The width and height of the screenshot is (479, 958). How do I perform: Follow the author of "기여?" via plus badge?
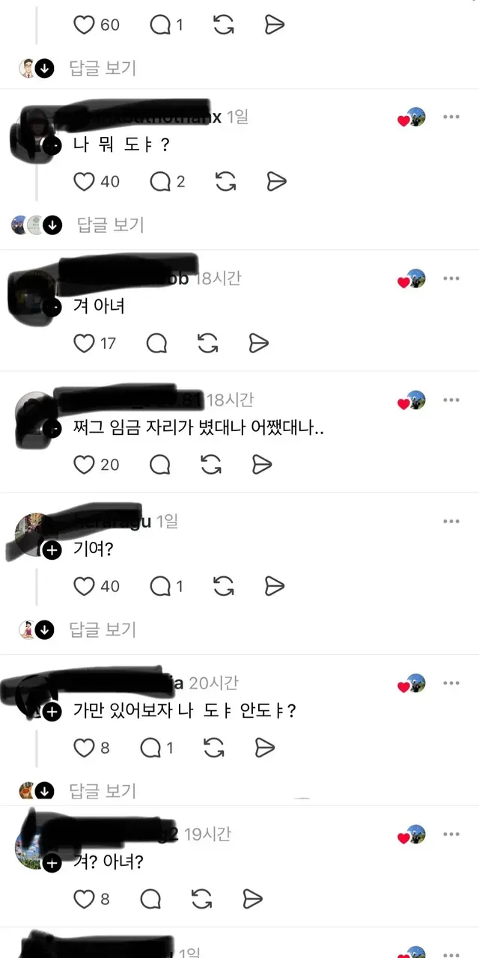[x=52, y=551]
